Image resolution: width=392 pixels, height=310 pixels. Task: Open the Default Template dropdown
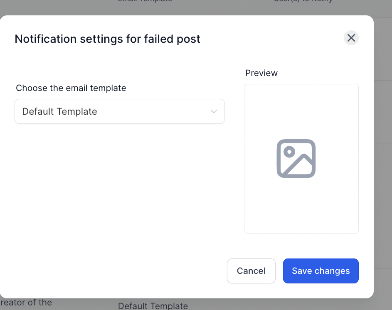[x=119, y=111]
